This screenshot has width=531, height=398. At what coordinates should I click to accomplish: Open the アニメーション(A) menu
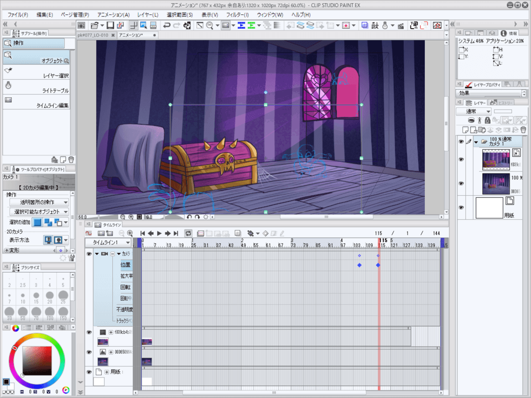(113, 14)
